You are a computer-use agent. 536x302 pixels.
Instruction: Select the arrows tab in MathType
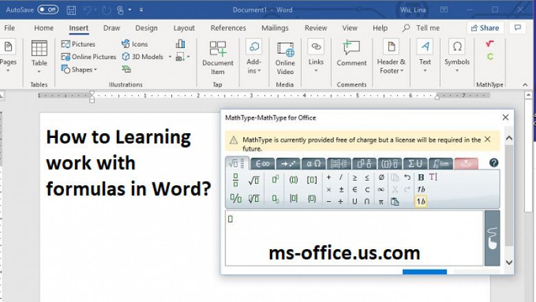(x=288, y=164)
